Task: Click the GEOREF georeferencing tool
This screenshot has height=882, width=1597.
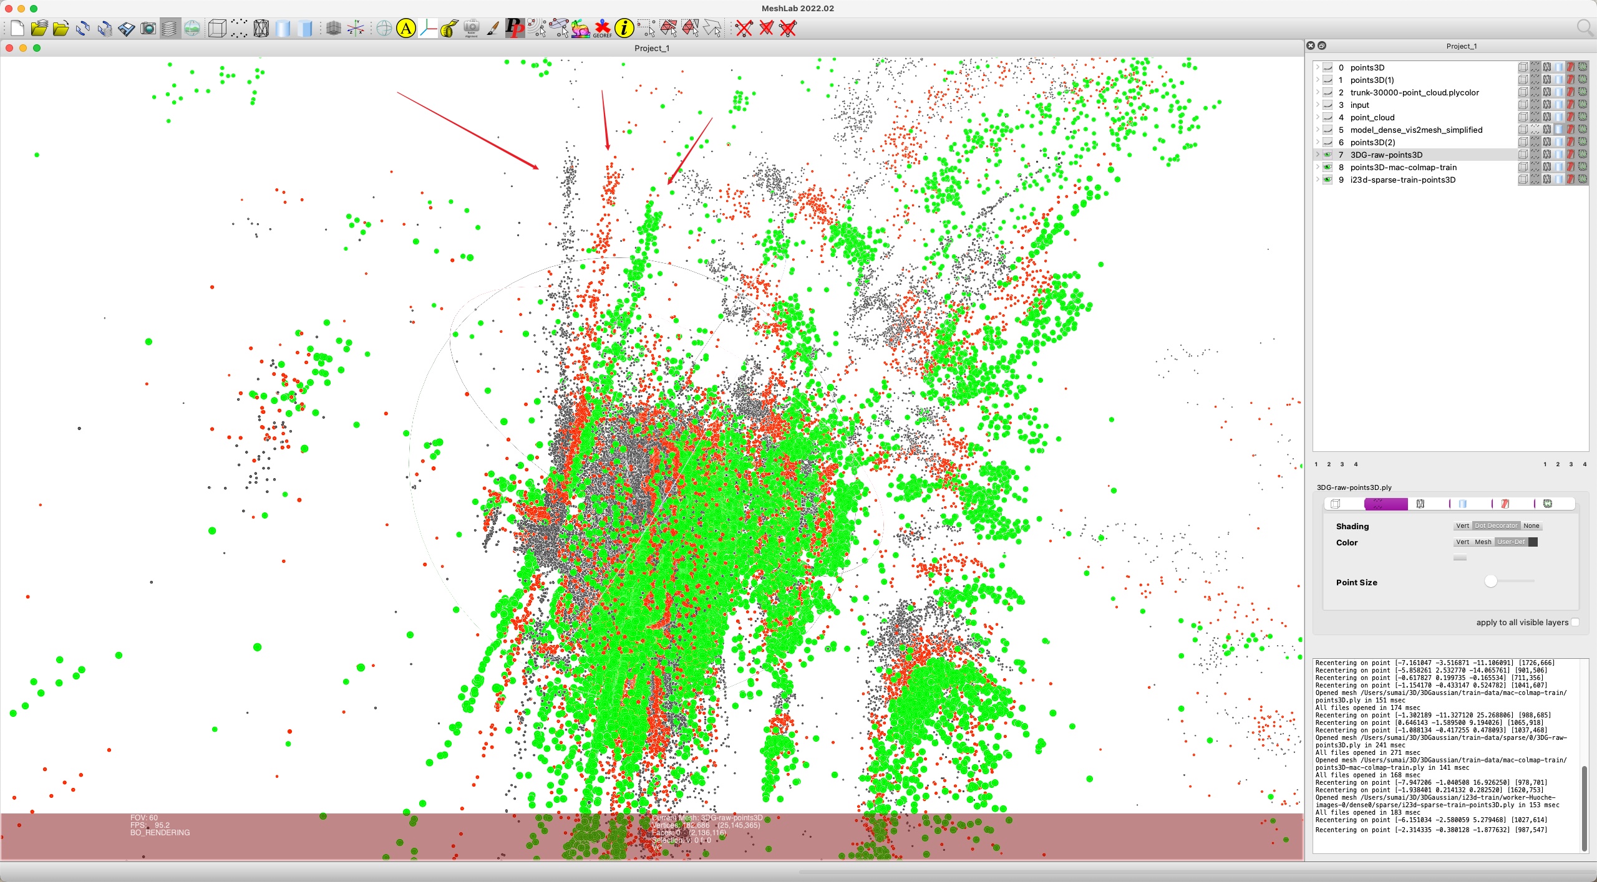Action: click(x=601, y=28)
